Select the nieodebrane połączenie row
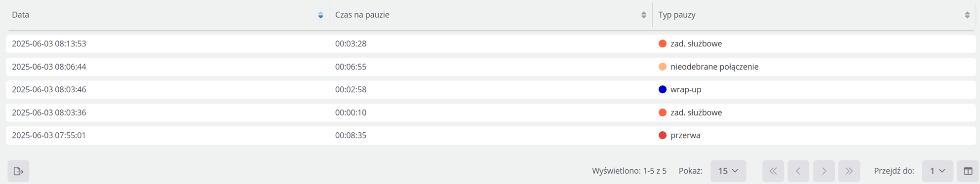The image size is (980, 184). (491, 67)
